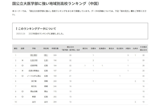Click the 京都大 column header
The height and width of the screenshot is (108, 163).
(93, 48)
